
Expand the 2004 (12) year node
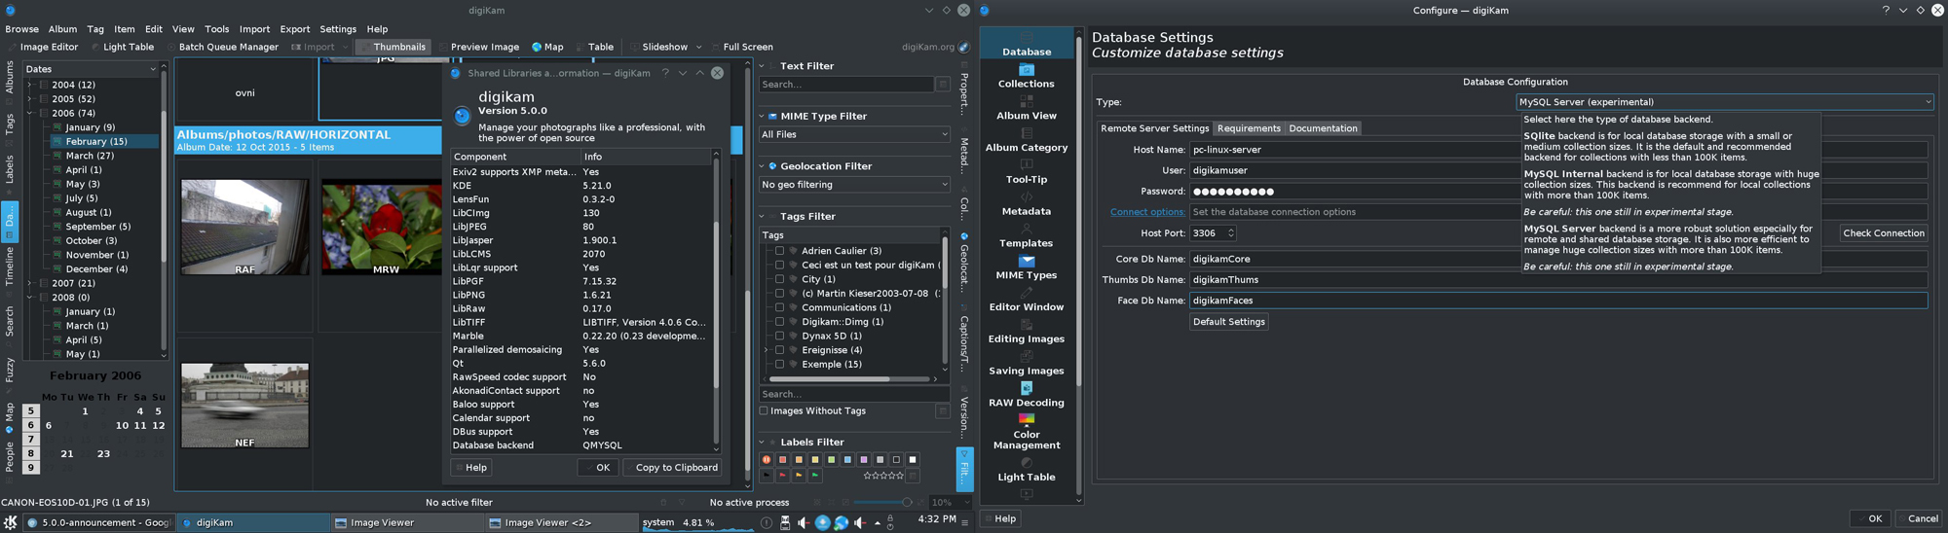coord(29,85)
